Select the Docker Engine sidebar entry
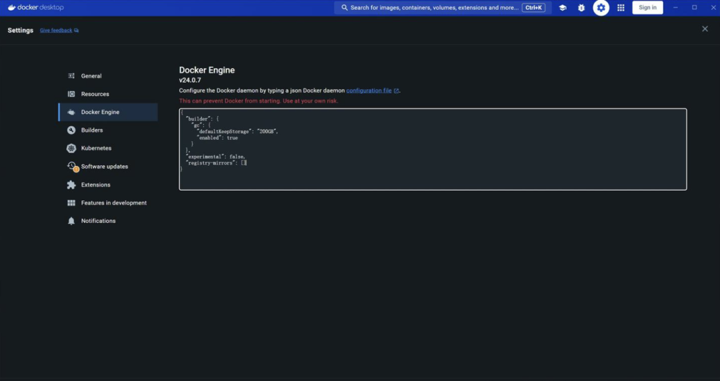The image size is (720, 381). [x=108, y=112]
